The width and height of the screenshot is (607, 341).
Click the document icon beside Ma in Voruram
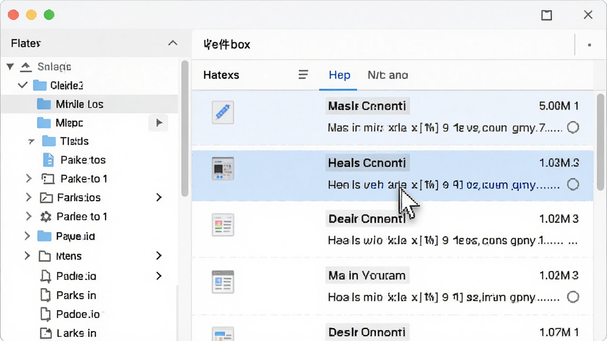click(x=223, y=282)
